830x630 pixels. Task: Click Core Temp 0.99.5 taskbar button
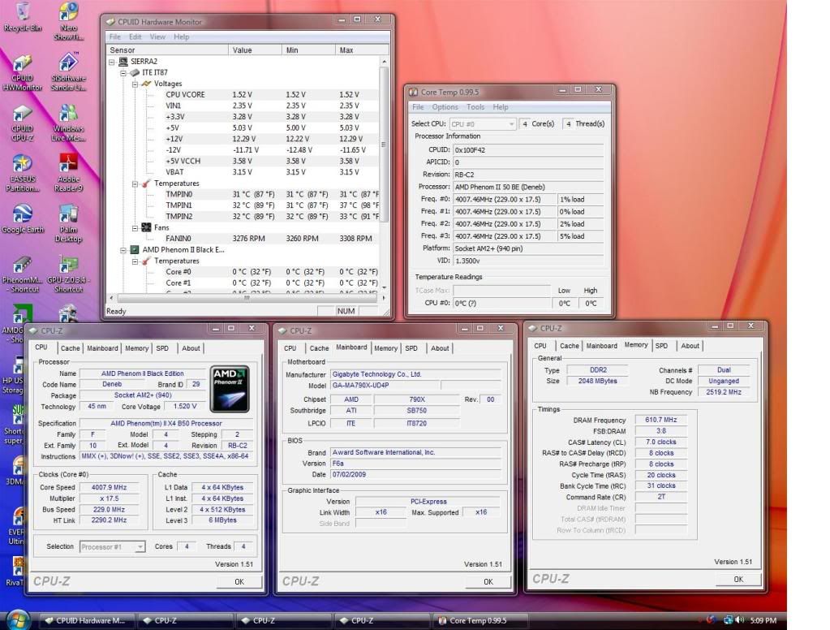[x=477, y=620]
